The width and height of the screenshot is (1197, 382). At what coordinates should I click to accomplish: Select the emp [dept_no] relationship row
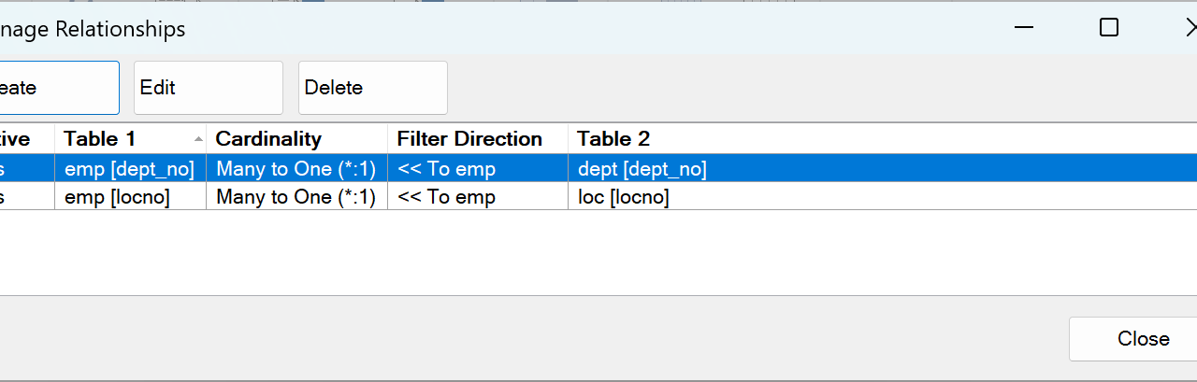[x=129, y=169]
